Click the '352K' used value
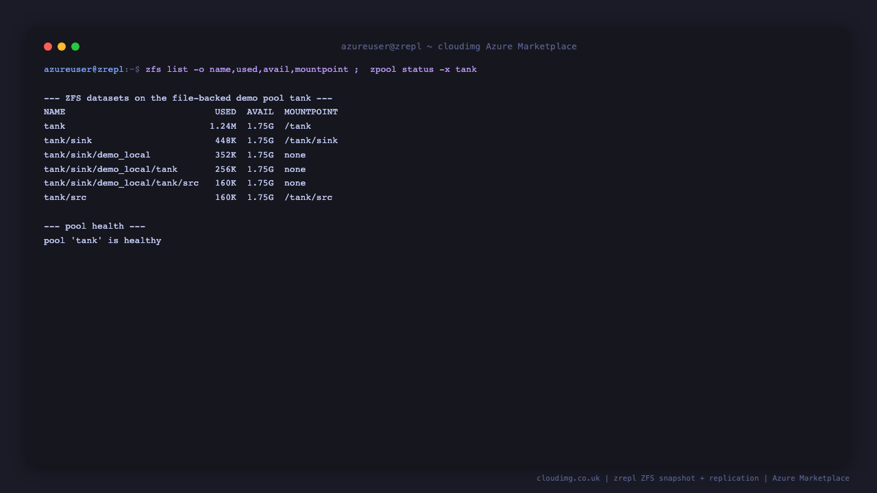 [225, 155]
